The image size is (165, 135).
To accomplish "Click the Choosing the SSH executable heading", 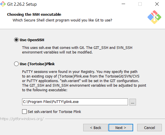I will [34, 14].
